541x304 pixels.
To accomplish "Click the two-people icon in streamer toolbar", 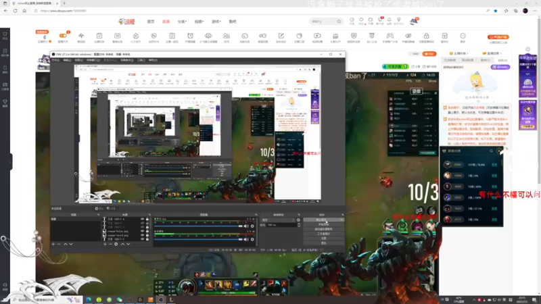I will 227,36.
